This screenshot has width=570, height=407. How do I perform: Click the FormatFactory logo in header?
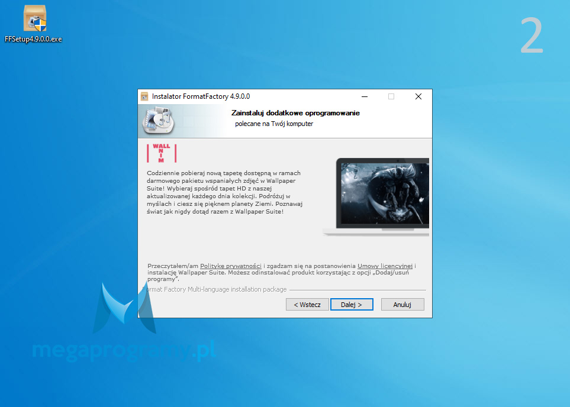tap(159, 121)
